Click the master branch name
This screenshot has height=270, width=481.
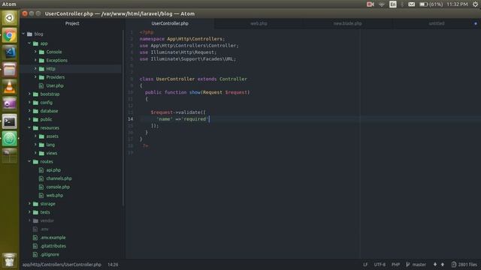point(419,265)
